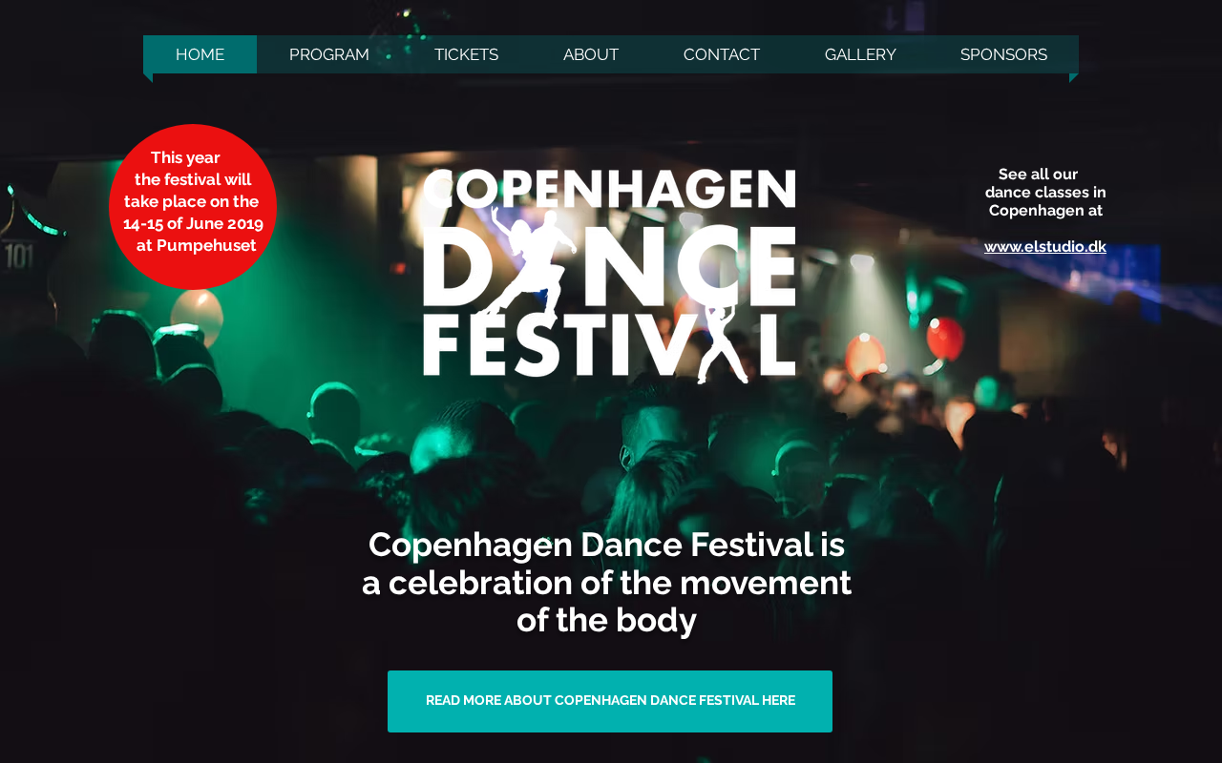Follow the www.elstudio.dk link
This screenshot has width=1222, height=763.
click(1045, 246)
